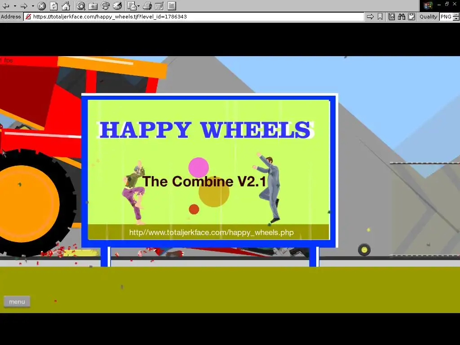Click the HAPPY WHEELS billboard title
Viewport: 460px width, 345px height.
point(205,130)
